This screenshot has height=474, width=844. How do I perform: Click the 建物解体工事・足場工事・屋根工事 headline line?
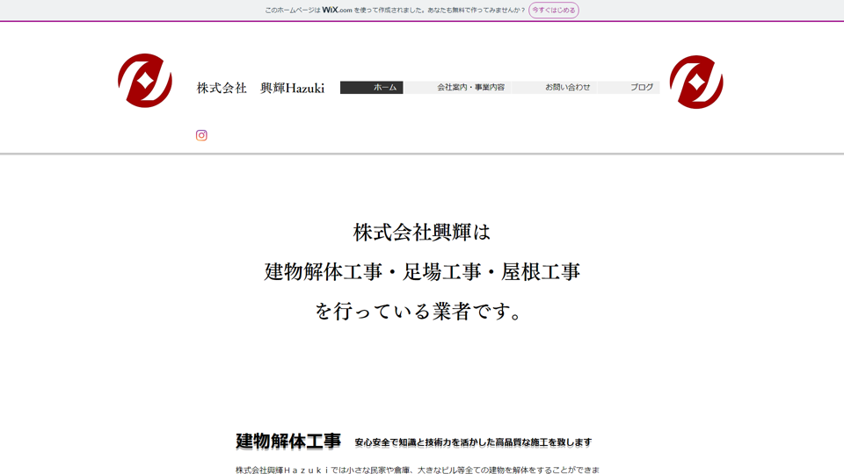(x=422, y=272)
